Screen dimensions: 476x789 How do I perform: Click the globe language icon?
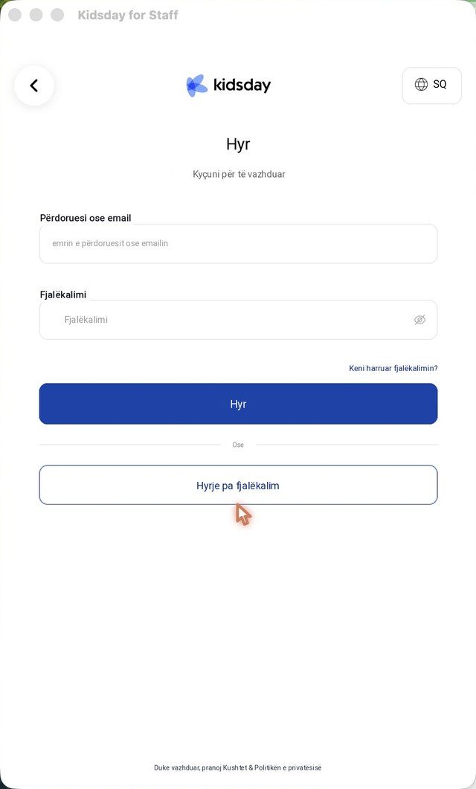421,84
